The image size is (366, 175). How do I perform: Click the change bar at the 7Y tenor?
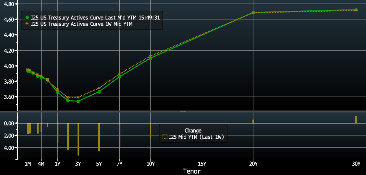(x=119, y=135)
